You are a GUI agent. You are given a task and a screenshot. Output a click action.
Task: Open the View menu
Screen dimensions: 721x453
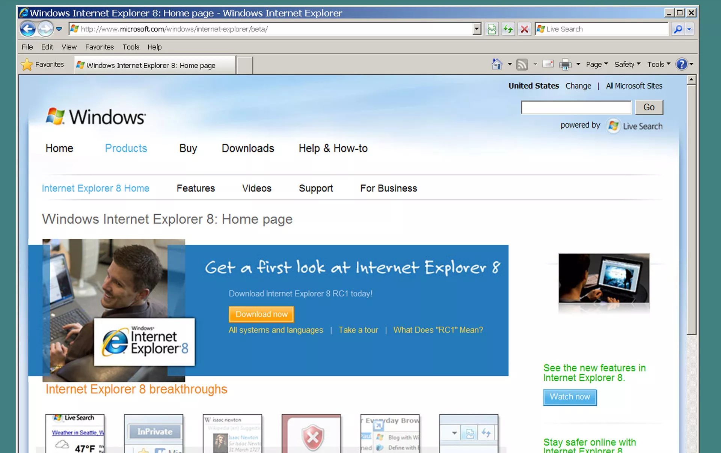pyautogui.click(x=69, y=47)
